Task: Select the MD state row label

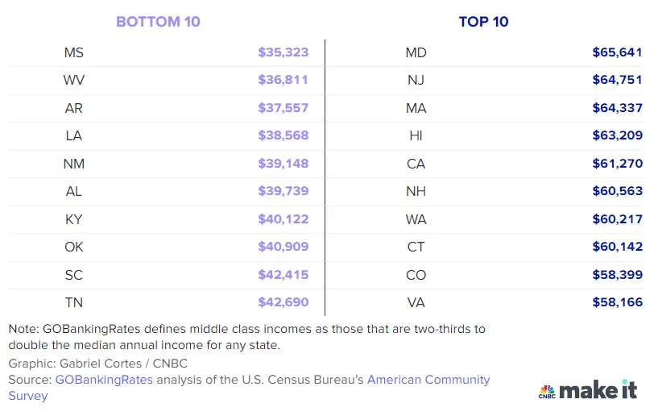Action: (x=416, y=52)
